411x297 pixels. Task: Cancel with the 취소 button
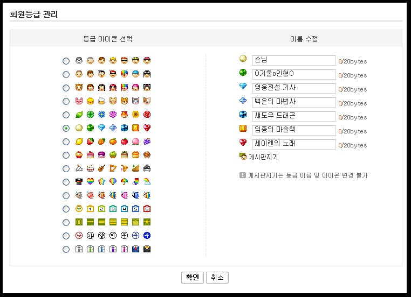217,278
